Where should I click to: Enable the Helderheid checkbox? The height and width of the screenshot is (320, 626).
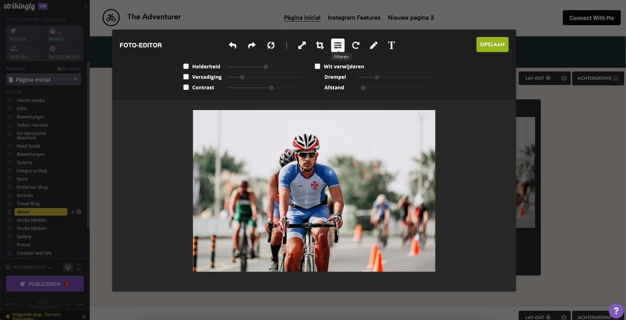[186, 66]
